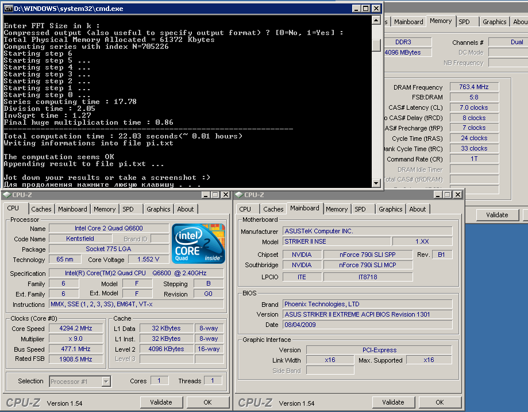Open Memory tab in left CPU-Z window
The image size is (528, 412).
105,209
